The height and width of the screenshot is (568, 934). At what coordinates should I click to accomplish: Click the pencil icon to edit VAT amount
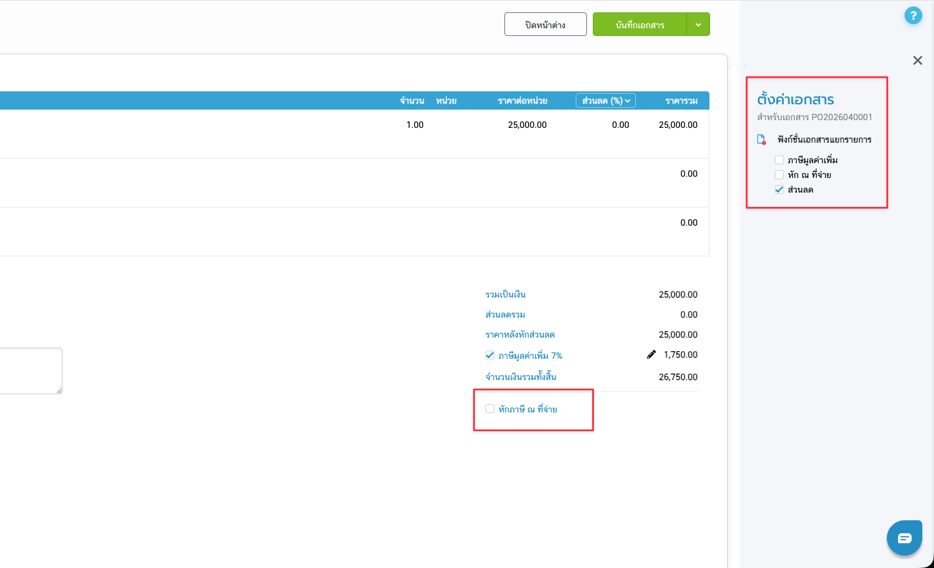(x=651, y=355)
